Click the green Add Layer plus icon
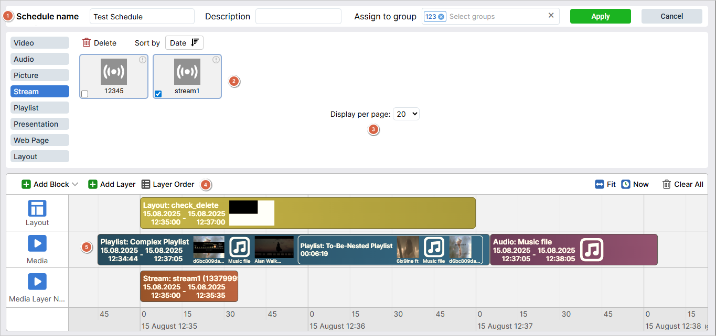 (x=93, y=184)
